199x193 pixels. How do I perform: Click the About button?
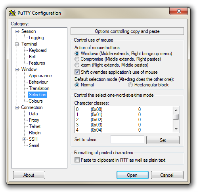coord(29,175)
